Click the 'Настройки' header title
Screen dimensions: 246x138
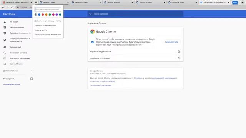click(x=9, y=14)
